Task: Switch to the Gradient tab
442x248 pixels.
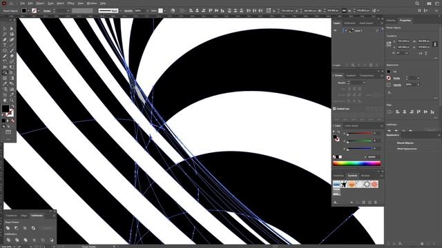Action: point(351,76)
